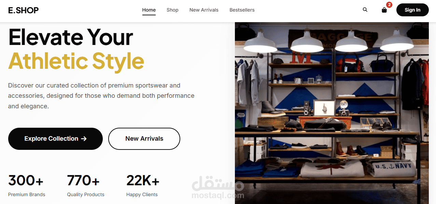Click the red cart badge showing 2
Viewport: 436px width, 204px height.
click(x=389, y=5)
